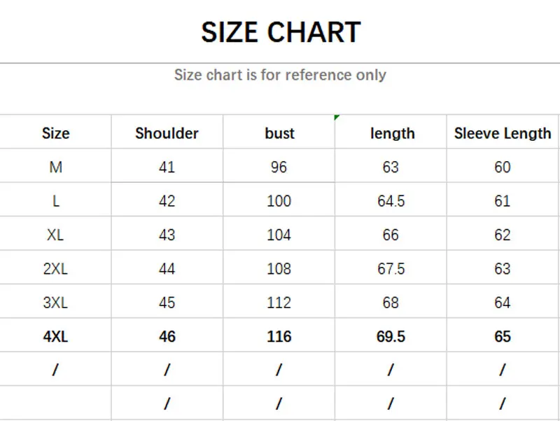560x421 pixels.
Task: Select the Size column header cell
Action: pyautogui.click(x=56, y=133)
